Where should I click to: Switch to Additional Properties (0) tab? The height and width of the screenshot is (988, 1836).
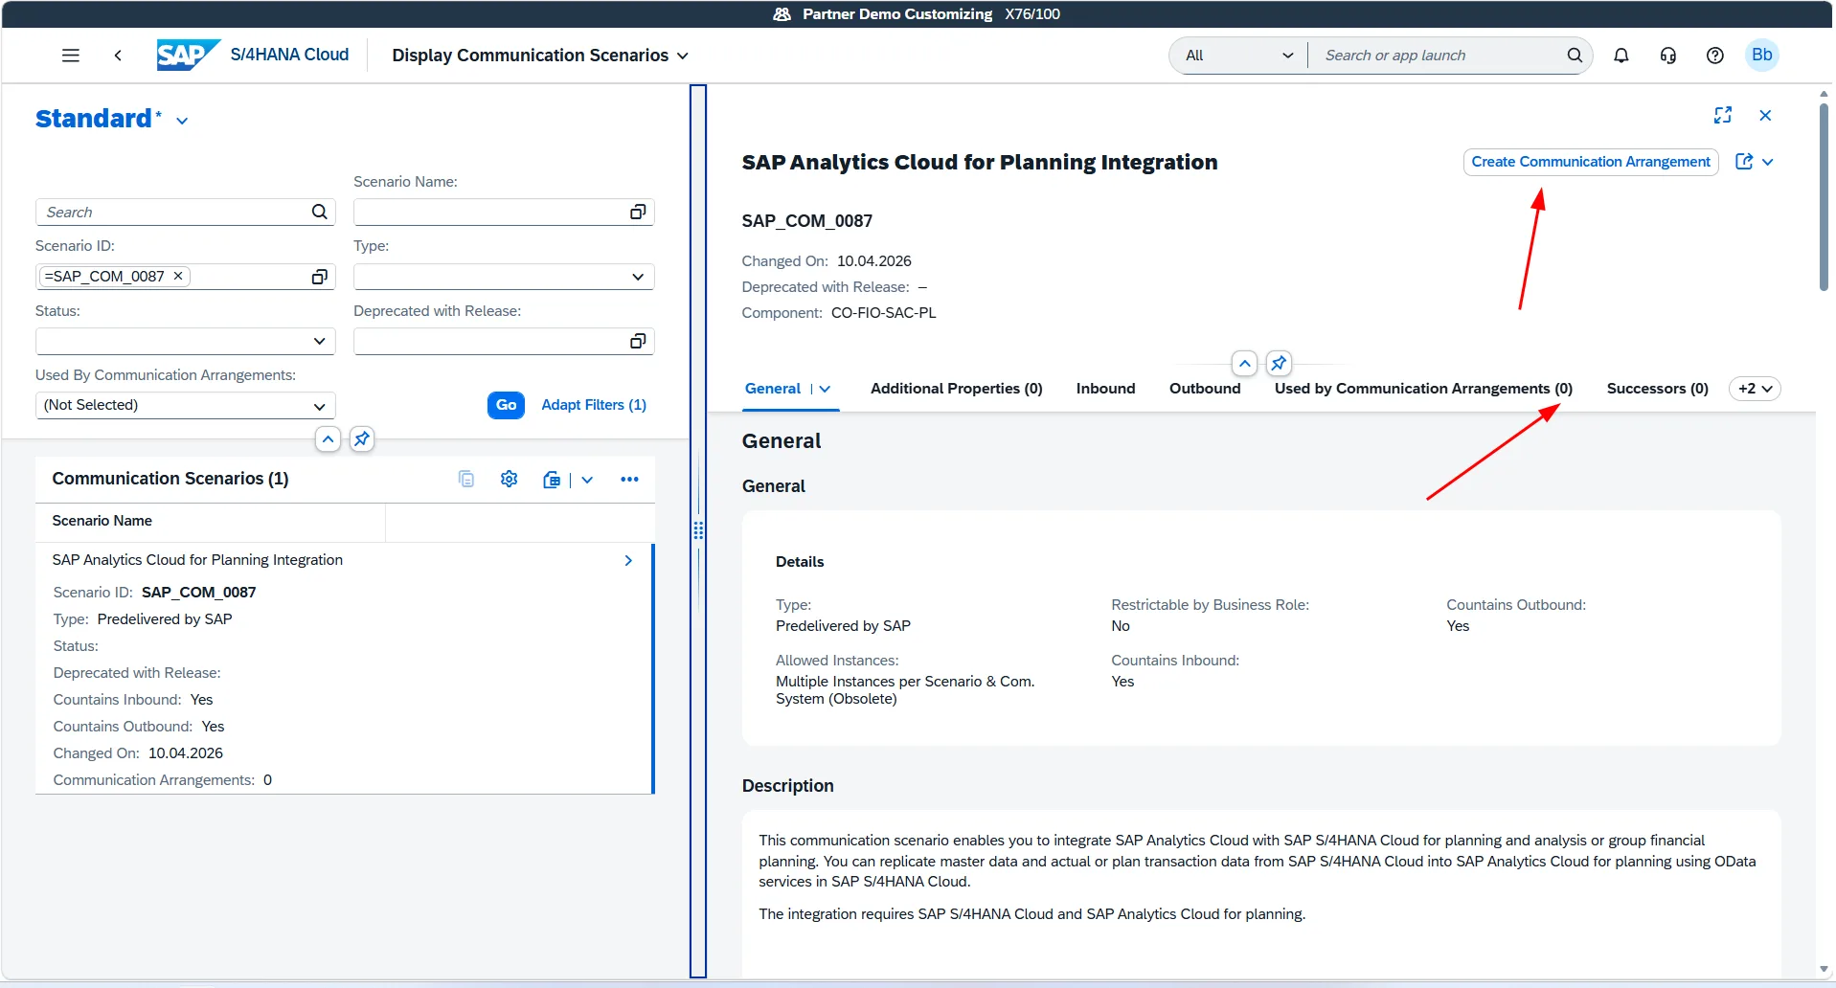click(x=956, y=389)
